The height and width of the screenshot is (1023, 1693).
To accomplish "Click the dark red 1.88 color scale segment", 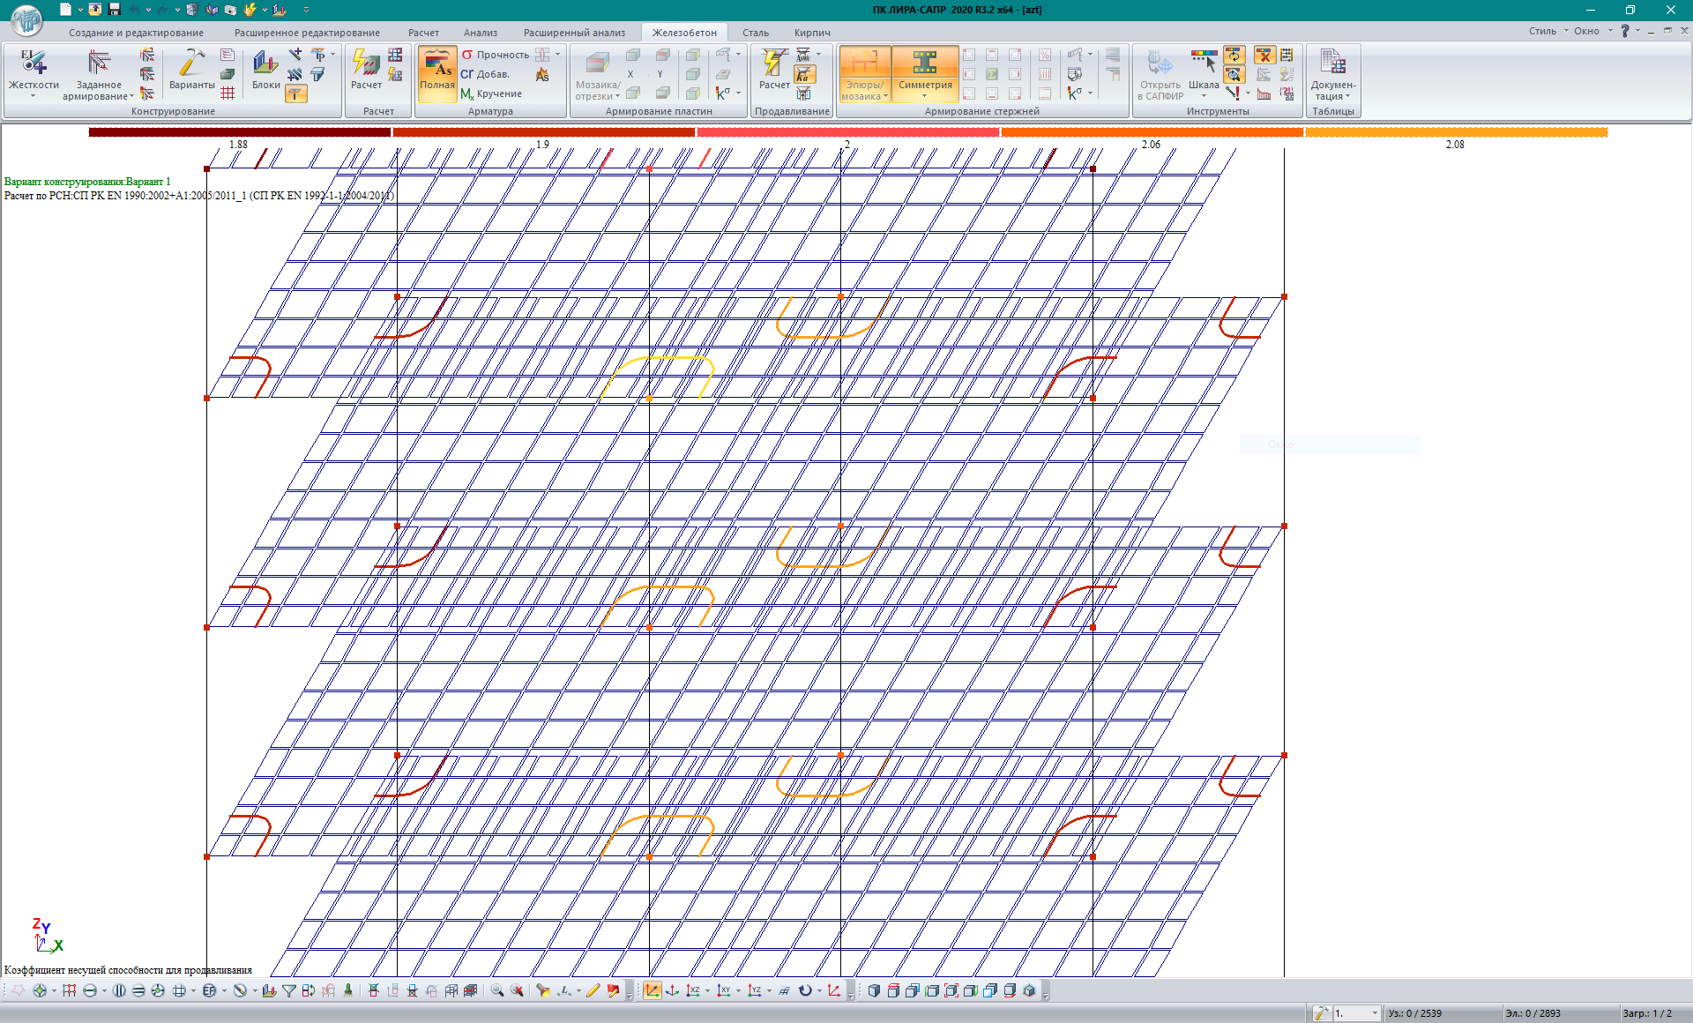I will pos(239,132).
